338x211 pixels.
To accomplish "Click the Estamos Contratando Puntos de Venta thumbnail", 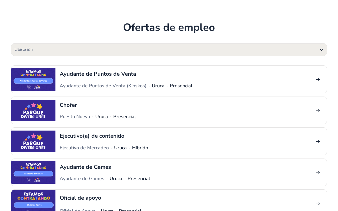I will pos(33,79).
